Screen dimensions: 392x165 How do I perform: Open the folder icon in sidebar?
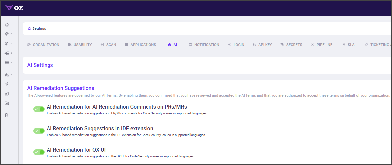point(7,103)
